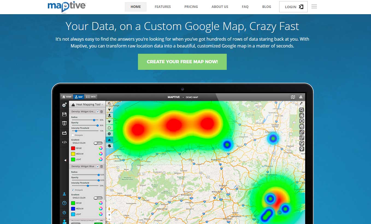Click the yellow MEDIUM color swatch

tap(73, 154)
